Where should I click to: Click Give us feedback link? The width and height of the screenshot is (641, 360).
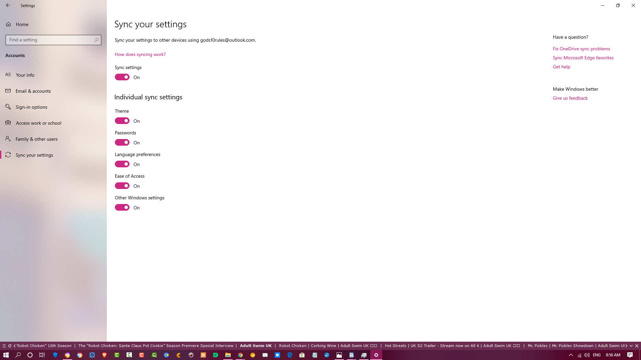click(x=570, y=98)
